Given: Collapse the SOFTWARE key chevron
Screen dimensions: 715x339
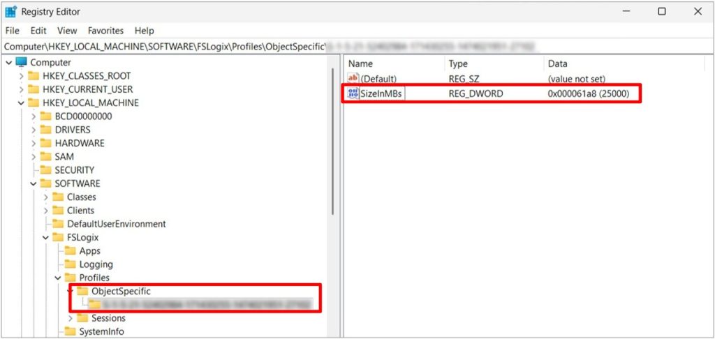Looking at the screenshot, I should 34,183.
